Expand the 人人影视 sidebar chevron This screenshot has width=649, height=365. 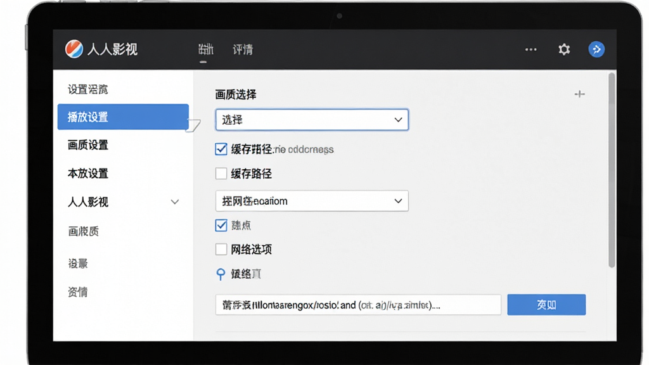click(175, 202)
